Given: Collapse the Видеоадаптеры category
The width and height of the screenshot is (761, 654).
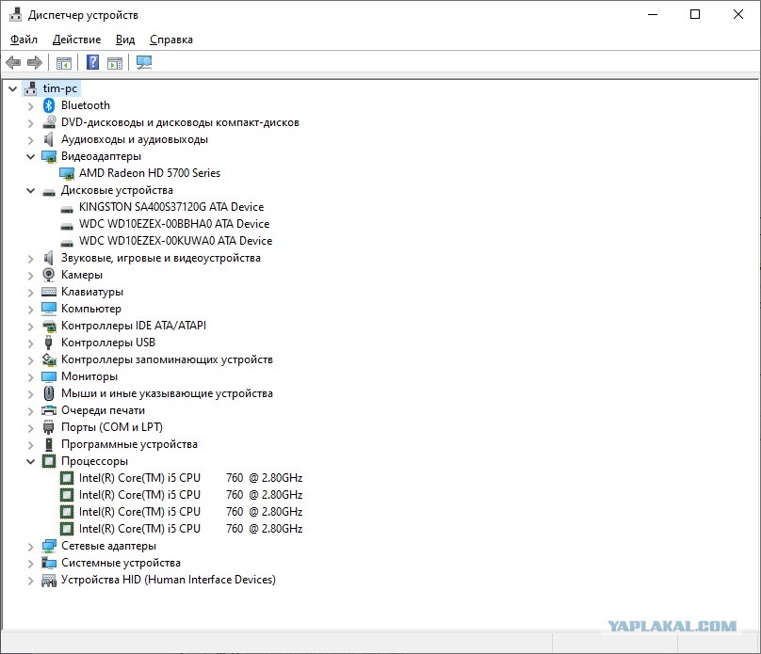Looking at the screenshot, I should pyautogui.click(x=30, y=156).
